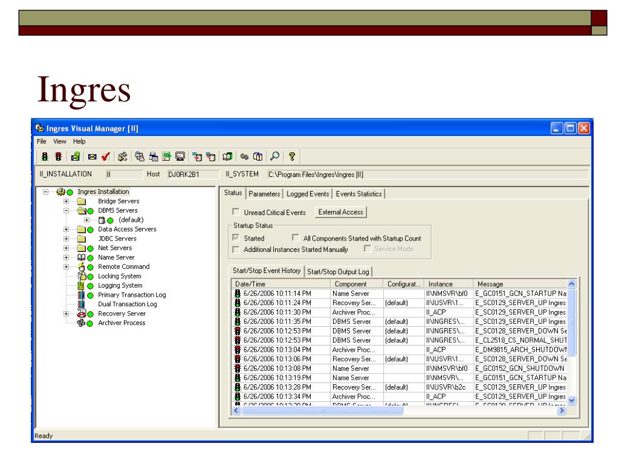The image size is (619, 464).
Task: Toggle the Service Mode checkbox
Action: tap(368, 248)
